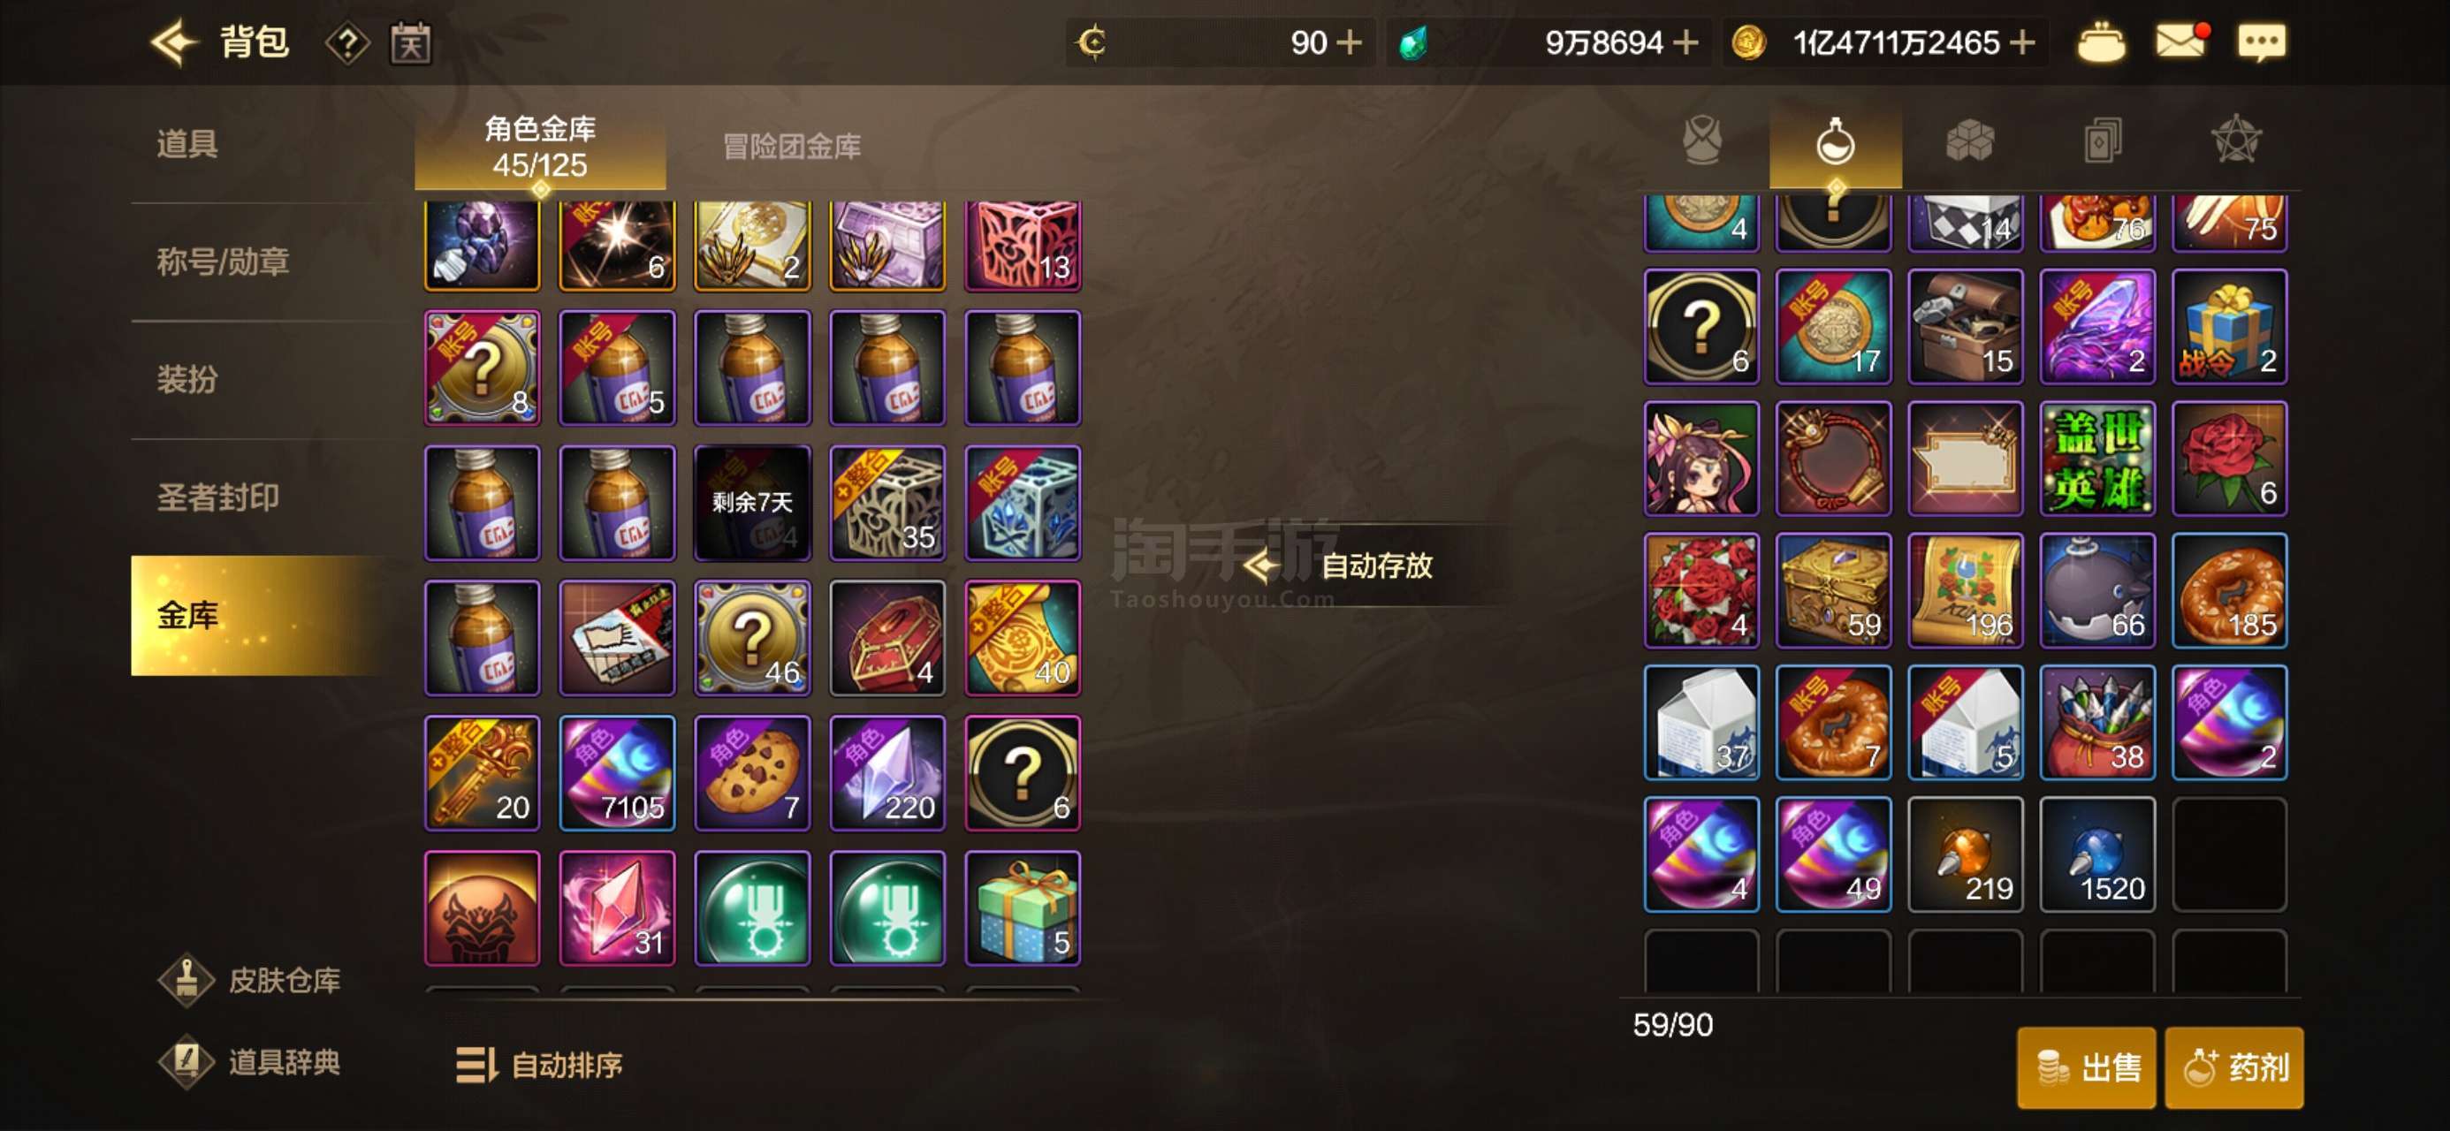Select the consumables potion category icon
The image size is (2450, 1131).
click(1835, 144)
